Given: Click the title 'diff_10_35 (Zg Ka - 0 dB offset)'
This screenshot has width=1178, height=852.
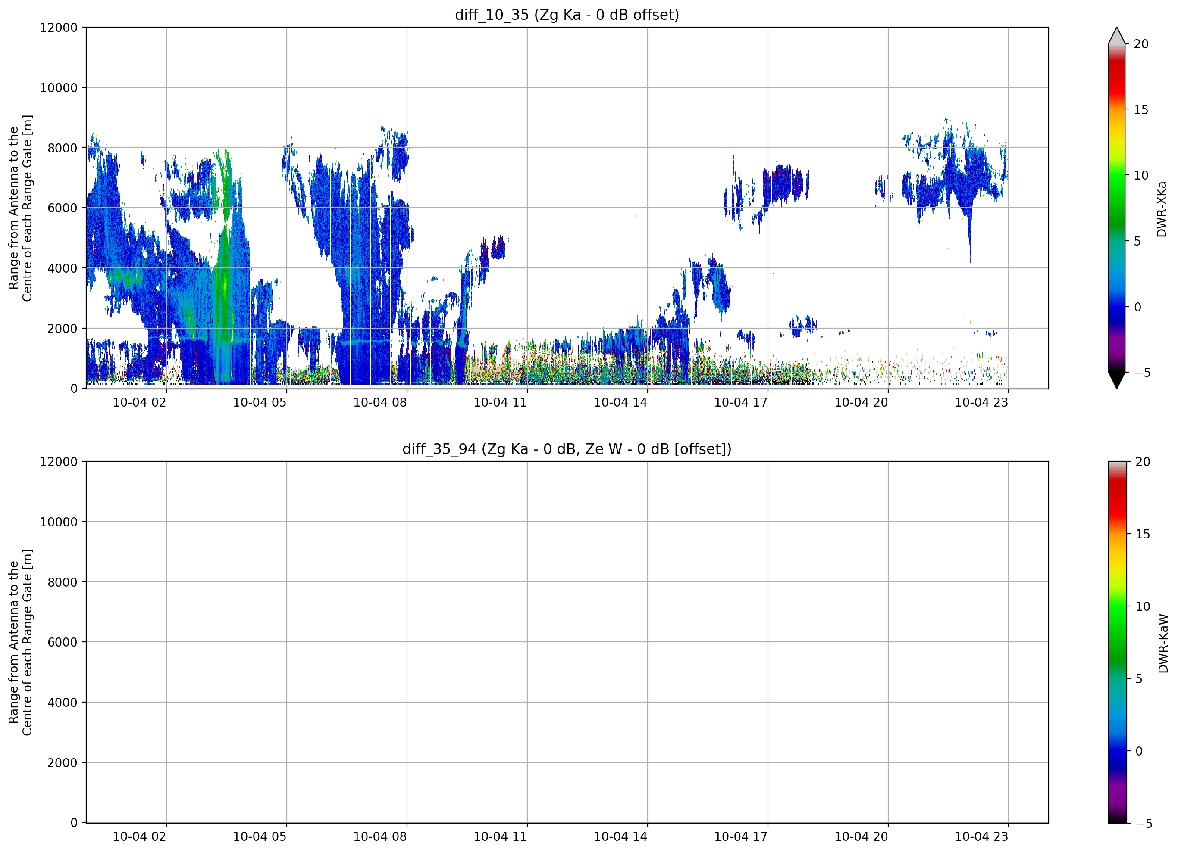Looking at the screenshot, I should (567, 15).
